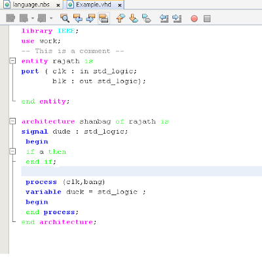Image resolution: width=262 pixels, height=260 pixels.
Task: Collapse the entity rajath code fold
Action: (x=13, y=61)
